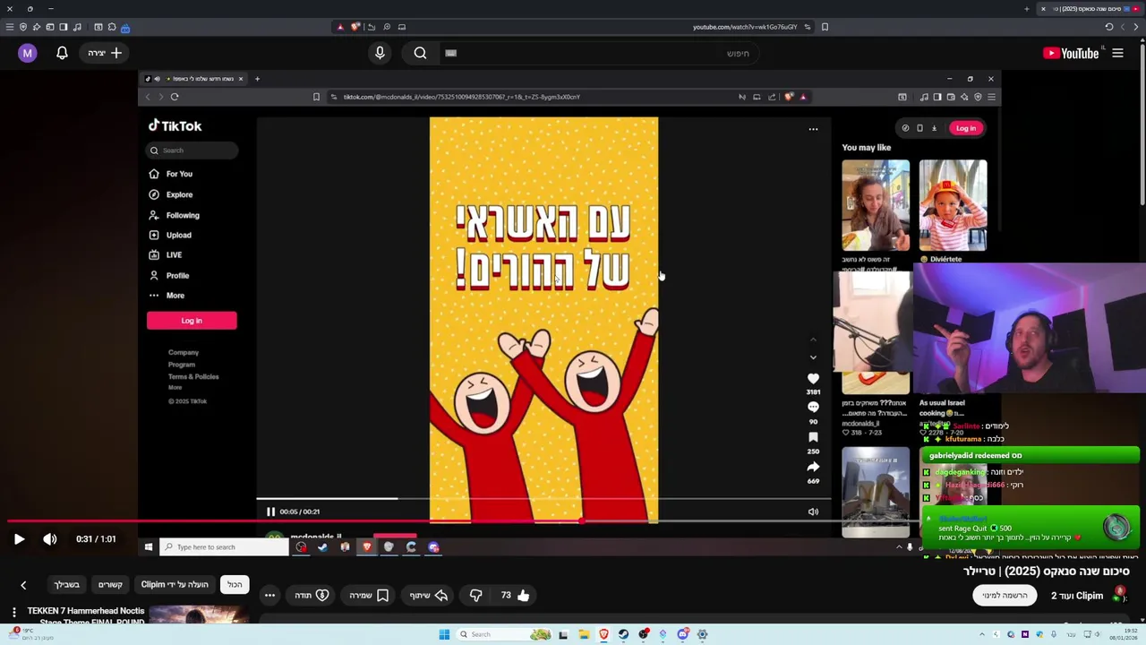Viewport: 1146px width, 645px height.
Task: Open the extensions puzzle-piece icon
Action: pos(112,27)
